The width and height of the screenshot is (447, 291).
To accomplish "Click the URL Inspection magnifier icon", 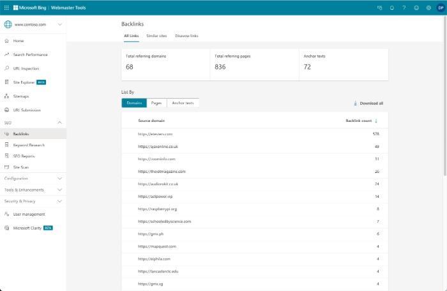I will [x=7, y=68].
